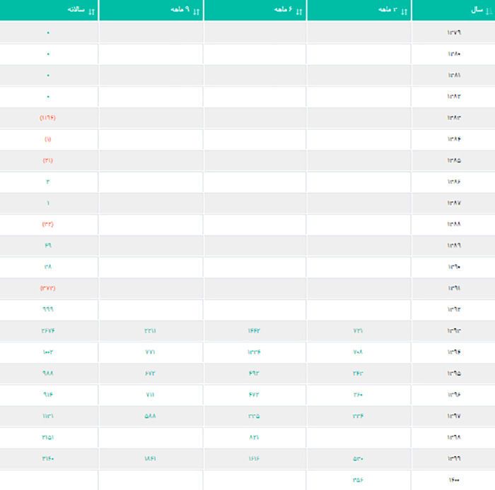Viewport: 495px width, 490px height.
Task: Click the 9-month value in the 1397 row
Action: [x=150, y=416]
